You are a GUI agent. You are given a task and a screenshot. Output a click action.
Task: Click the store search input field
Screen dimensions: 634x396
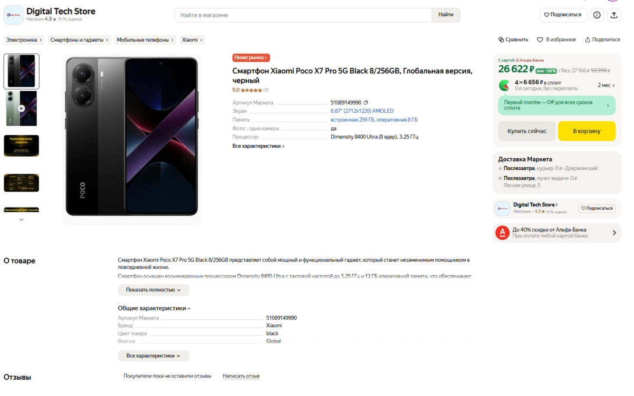click(303, 15)
